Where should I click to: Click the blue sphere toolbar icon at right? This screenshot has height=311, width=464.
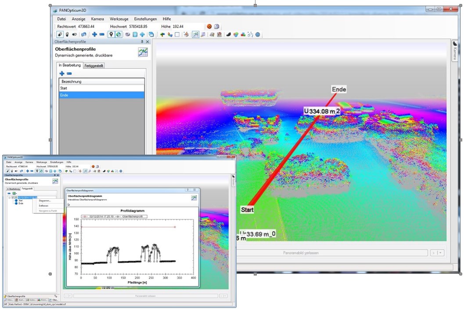click(x=258, y=35)
